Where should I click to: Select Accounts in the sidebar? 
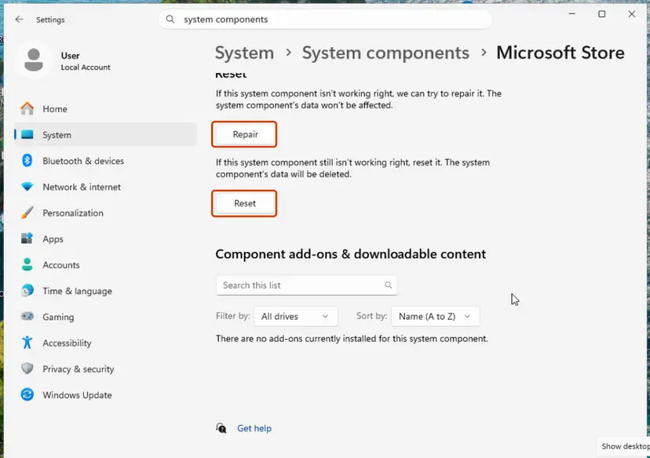(61, 265)
